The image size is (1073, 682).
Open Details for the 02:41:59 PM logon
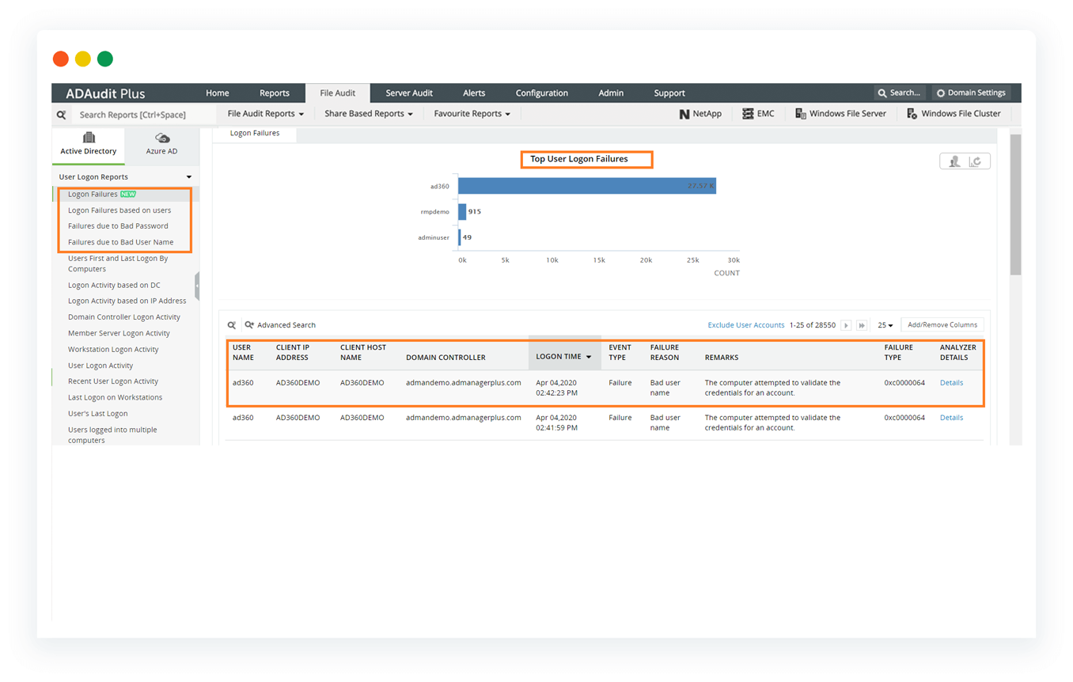pyautogui.click(x=951, y=418)
